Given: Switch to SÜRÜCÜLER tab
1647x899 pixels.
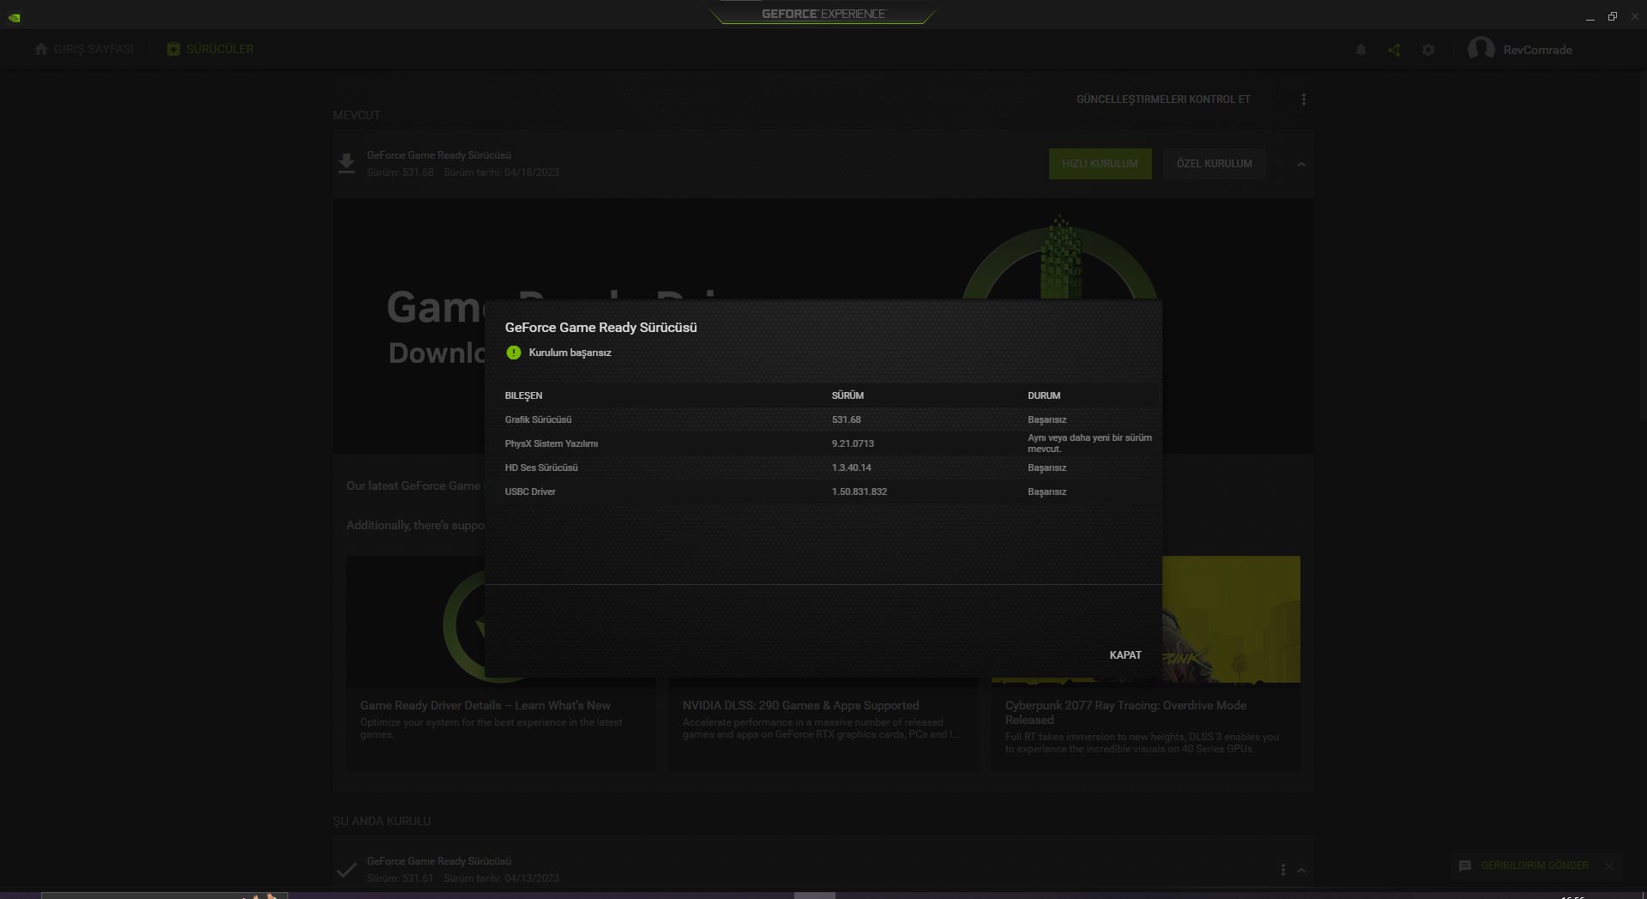Looking at the screenshot, I should (210, 49).
